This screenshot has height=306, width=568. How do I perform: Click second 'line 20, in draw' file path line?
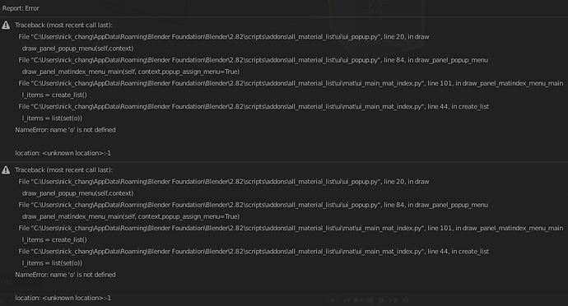224,182
